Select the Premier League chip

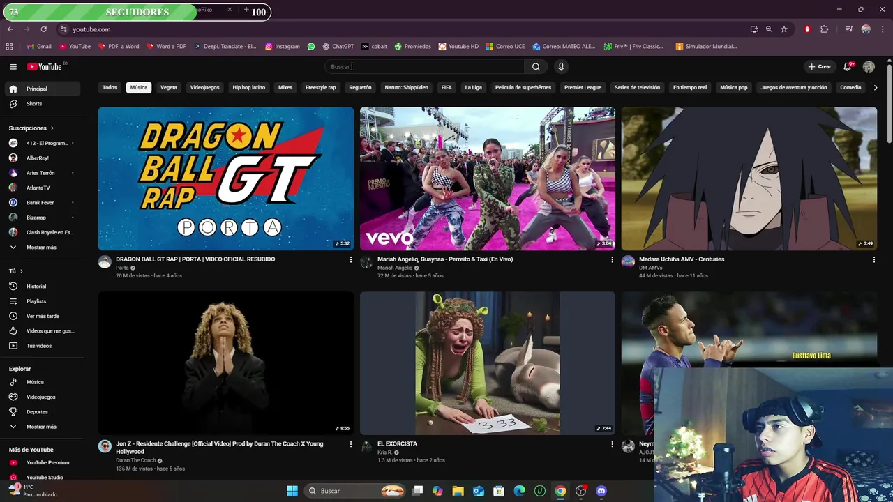point(583,88)
